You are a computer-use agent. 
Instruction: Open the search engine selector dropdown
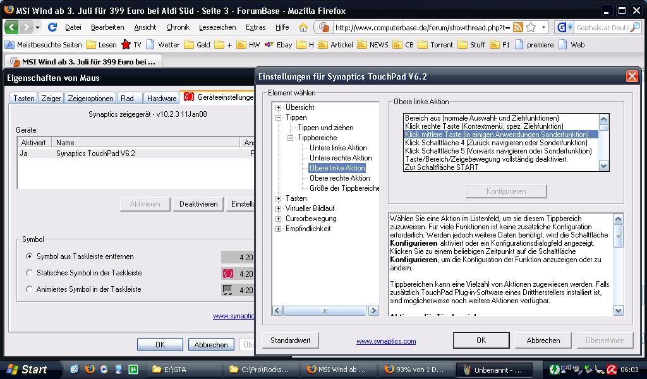[564, 28]
